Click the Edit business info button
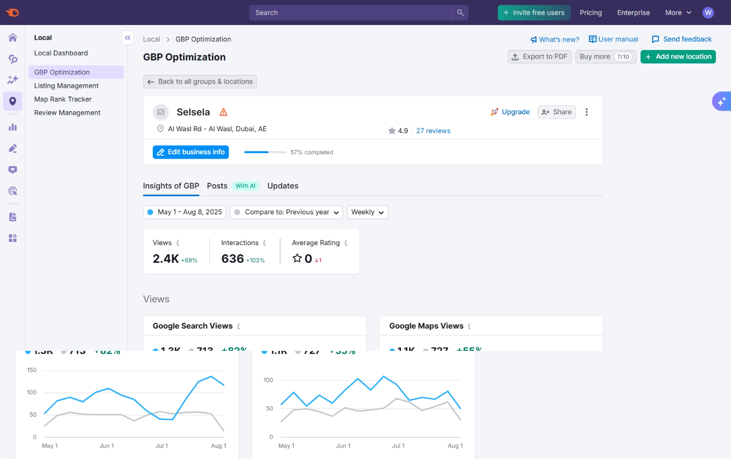This screenshot has height=459, width=731. point(191,152)
